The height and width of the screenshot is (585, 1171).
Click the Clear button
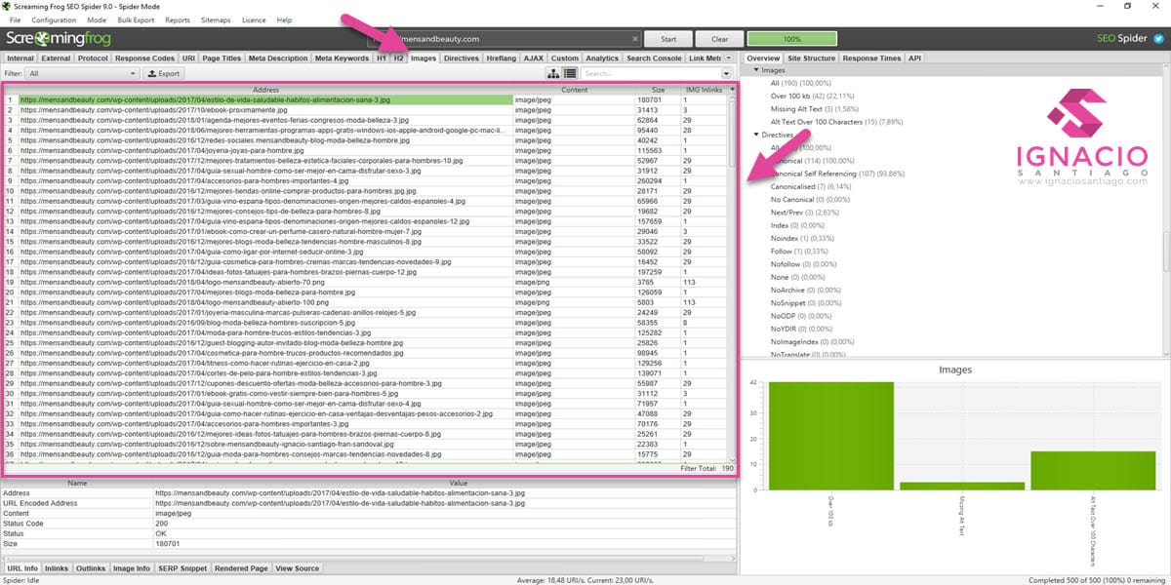(719, 39)
